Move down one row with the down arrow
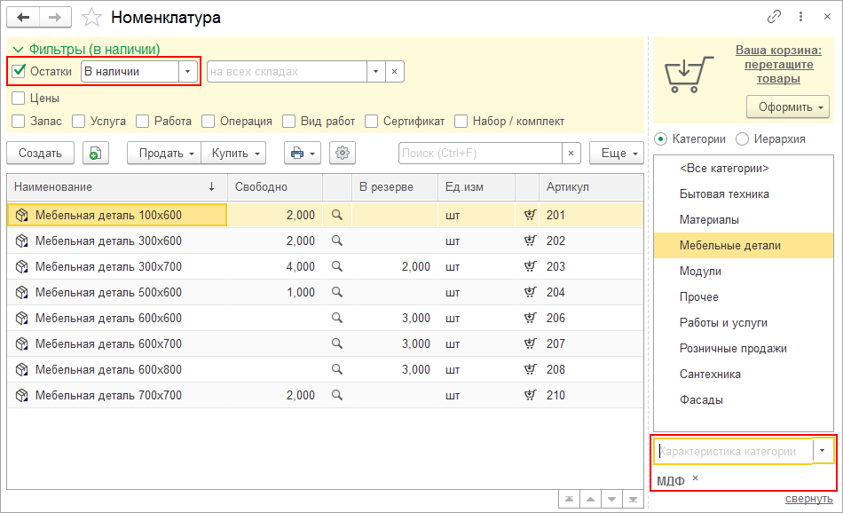This screenshot has height=513, width=843. 611,499
